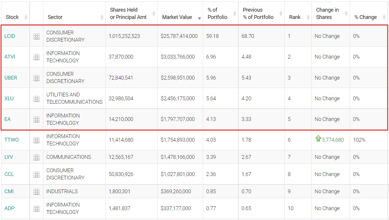Viewport: 389px width, 220px height.
Task: Sort table by the Sector column
Action: pos(55,17)
